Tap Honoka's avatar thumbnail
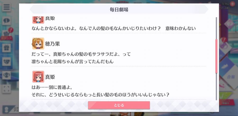This screenshot has width=238, height=116. (38, 44)
